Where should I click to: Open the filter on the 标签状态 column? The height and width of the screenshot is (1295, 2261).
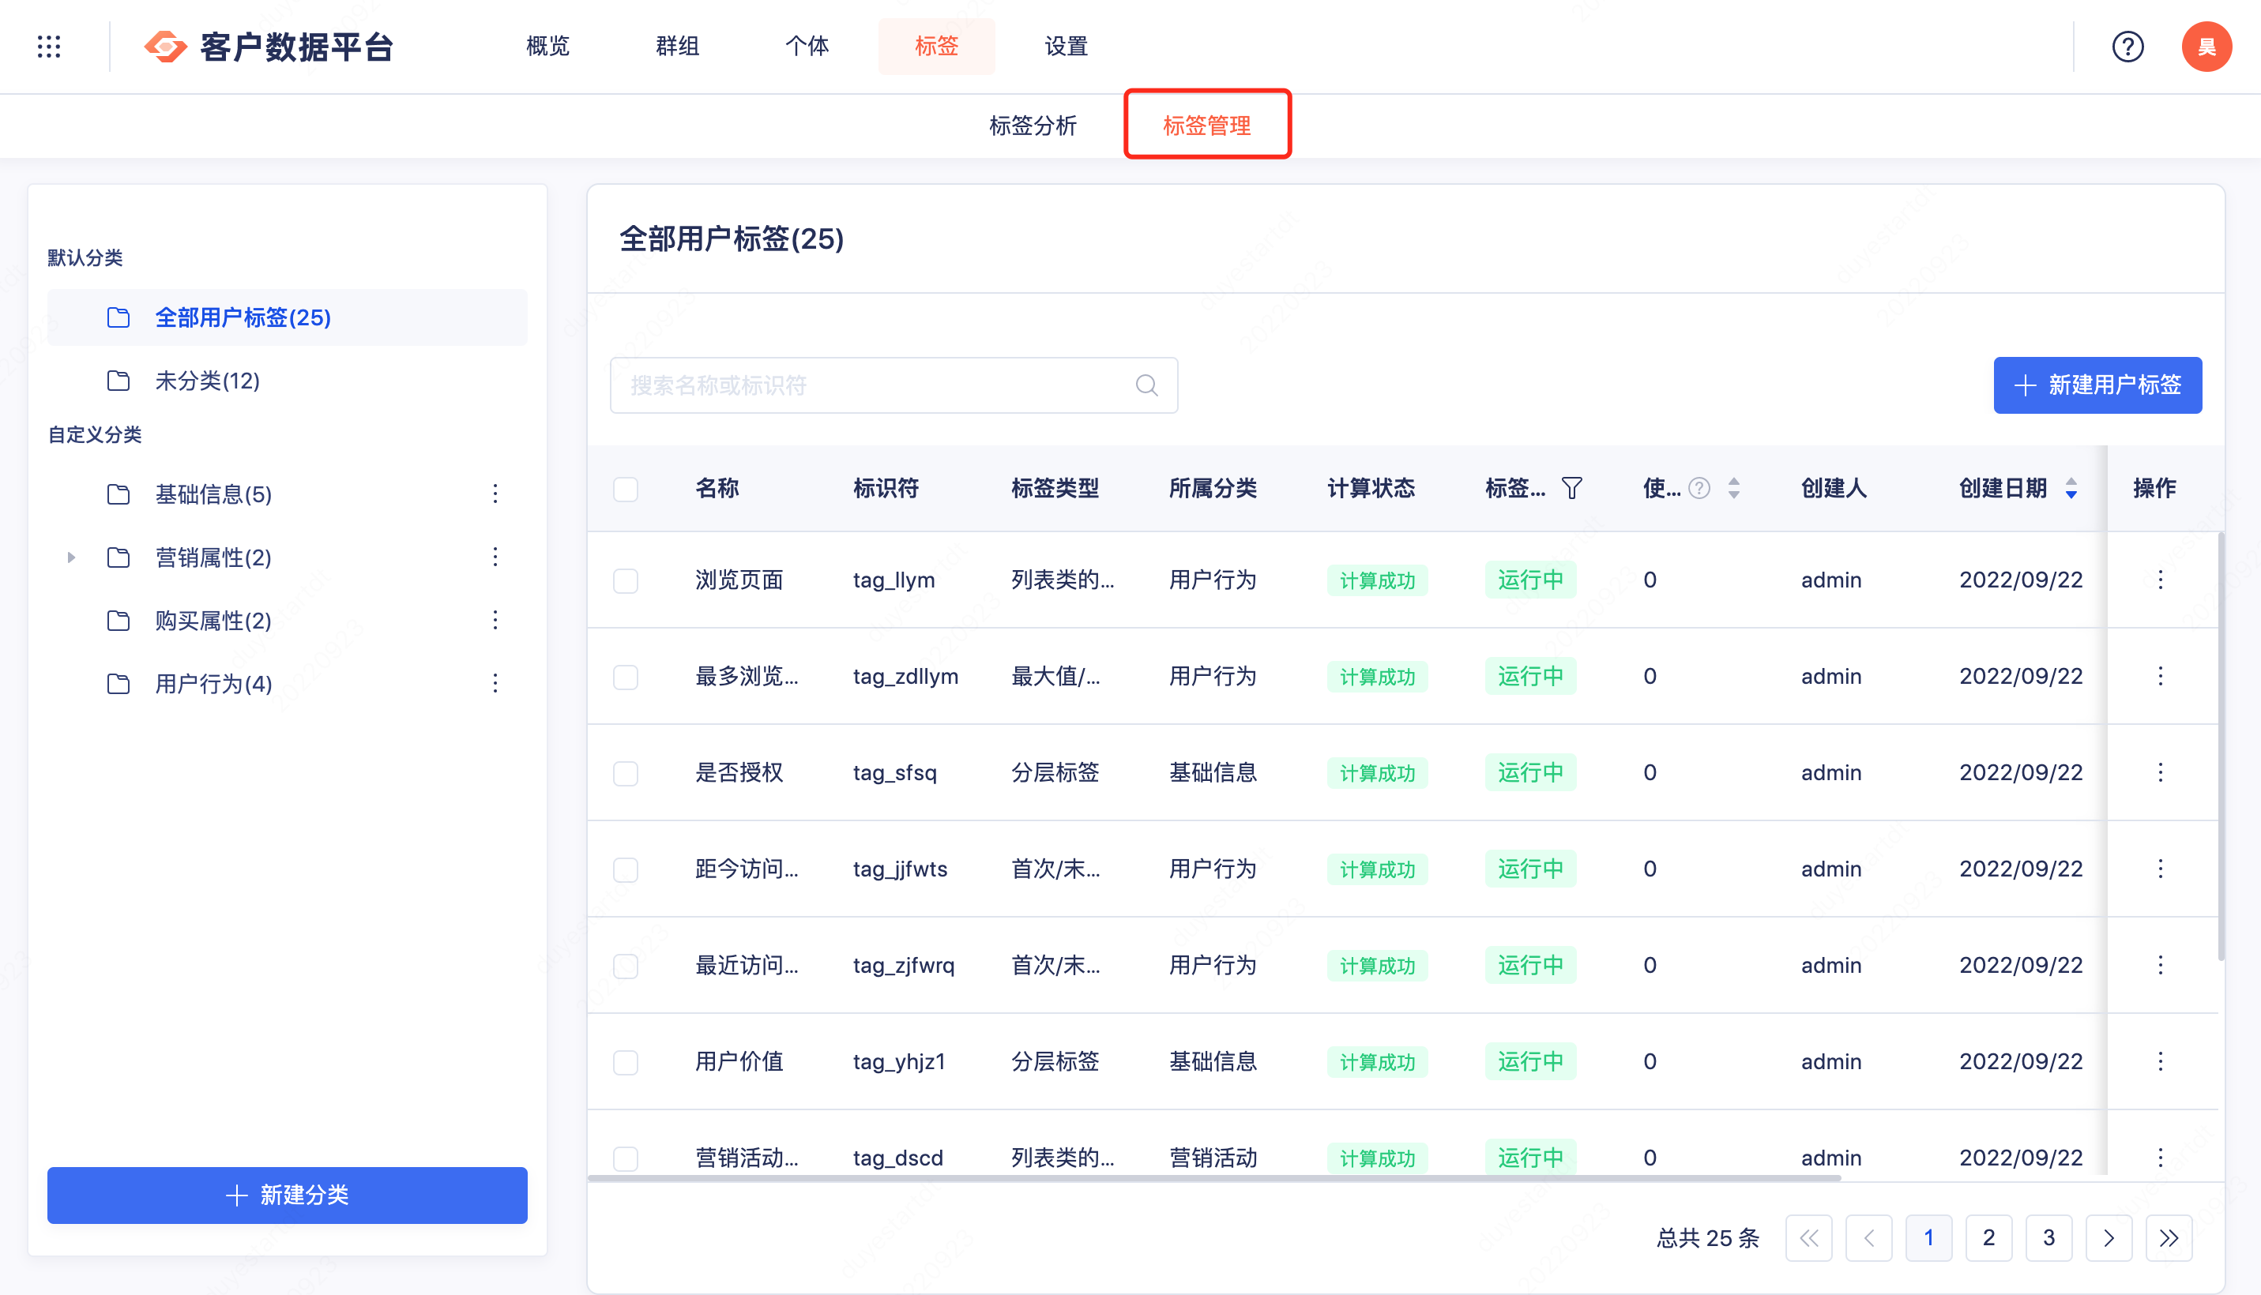[x=1572, y=488]
